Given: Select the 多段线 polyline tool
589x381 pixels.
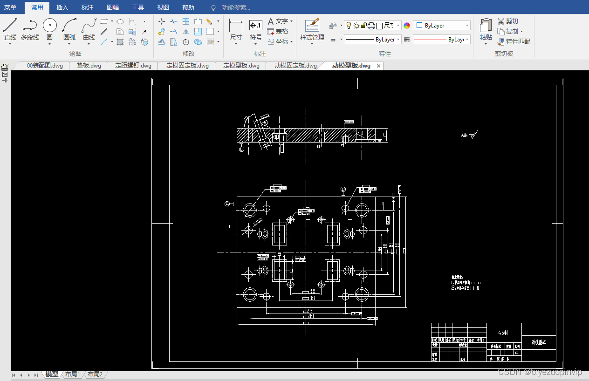Looking at the screenshot, I should (x=30, y=30).
